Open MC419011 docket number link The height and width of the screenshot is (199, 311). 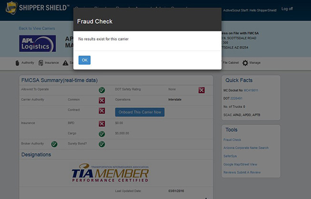point(251,90)
